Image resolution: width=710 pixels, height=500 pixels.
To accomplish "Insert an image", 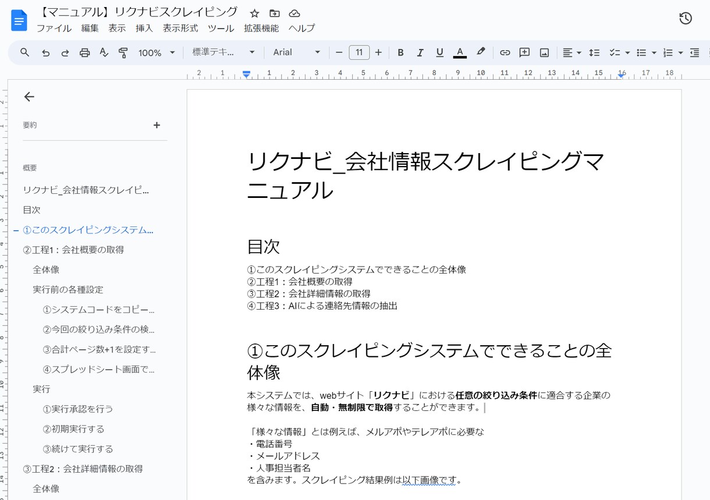I will (544, 52).
